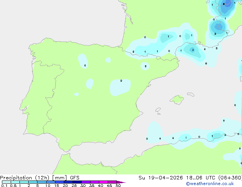Click the legend swatch between 15 and 20
The width and height of the screenshot is (242, 187).
(x=60, y=182)
